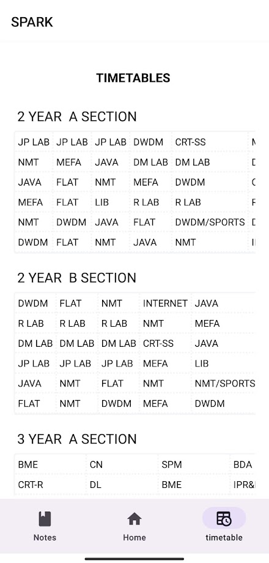Tap the SPARK app title
Viewport: 269px width, 563px height.
click(x=32, y=22)
